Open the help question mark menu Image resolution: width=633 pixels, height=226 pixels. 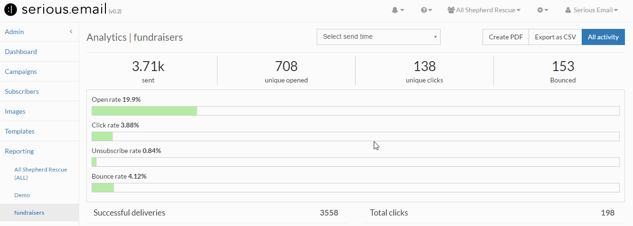(426, 10)
